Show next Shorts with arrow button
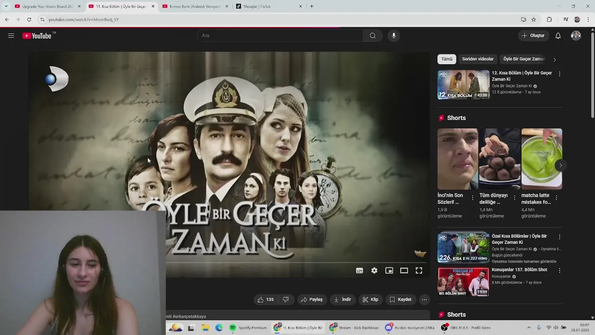The width and height of the screenshot is (595, 335). (x=561, y=165)
